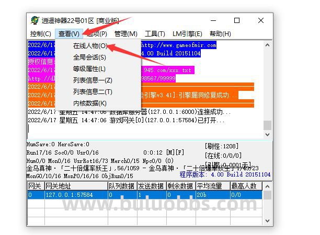
Task: Open 列表信息一(Z) from the menu
Action: point(93,80)
